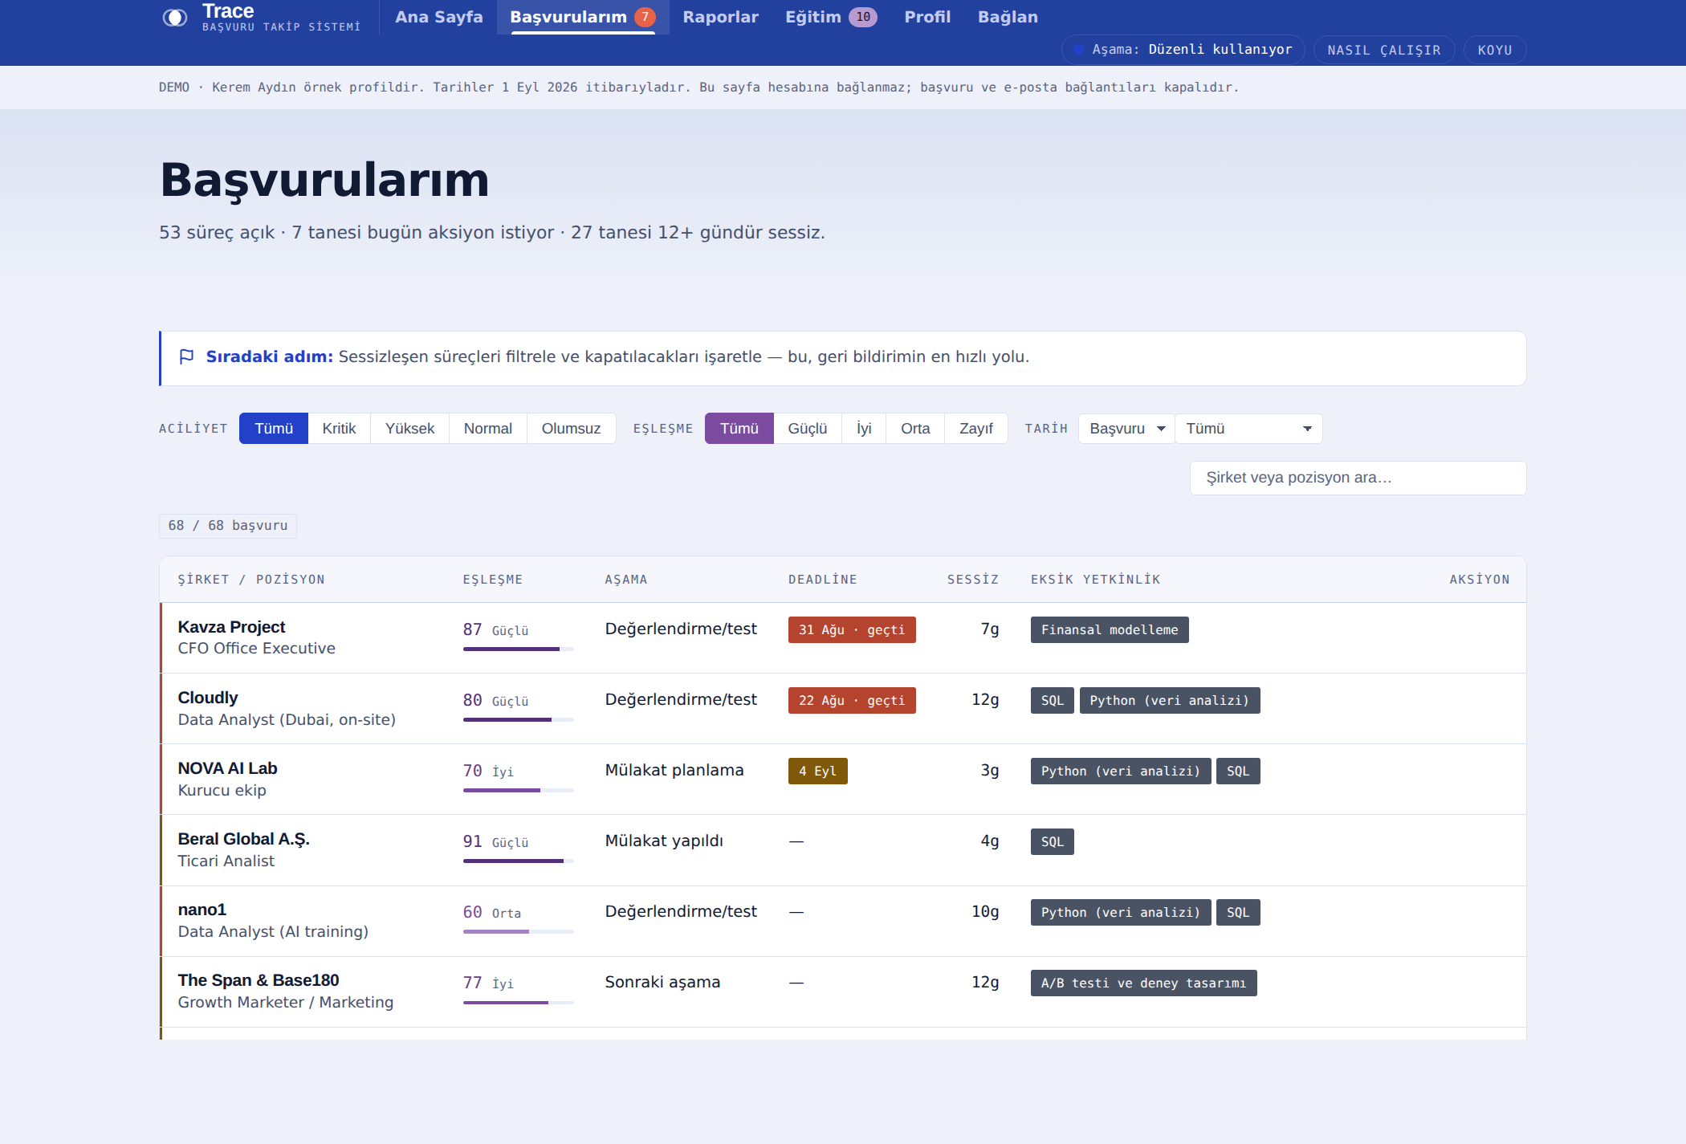Filter urgency by Yüksek
Viewport: 1686px width, 1144px height.
point(409,429)
